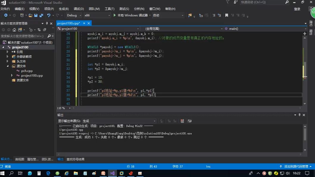Open the Debug configuration dropdown
This screenshot has width=315, height=177.
74,15
